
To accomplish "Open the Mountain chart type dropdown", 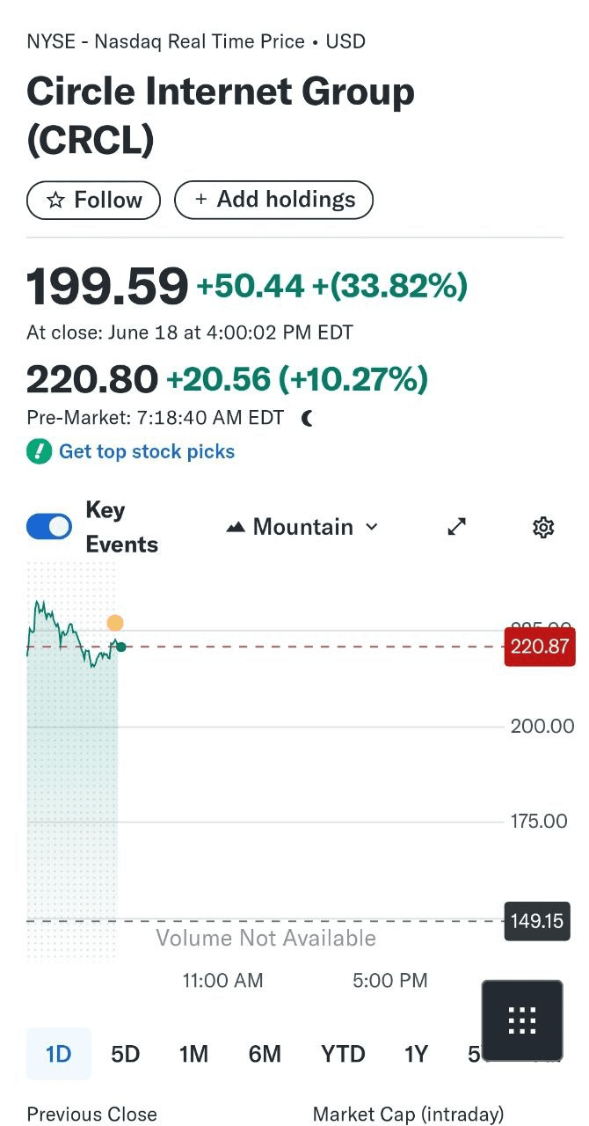I will [302, 527].
